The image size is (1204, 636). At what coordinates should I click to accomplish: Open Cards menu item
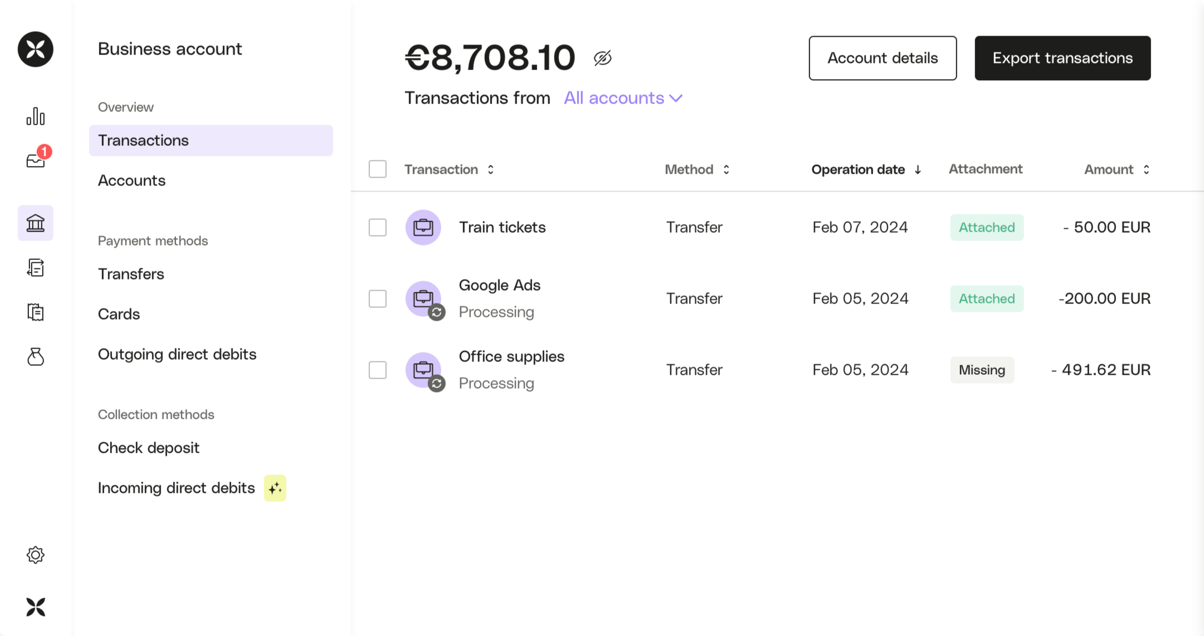tap(119, 314)
